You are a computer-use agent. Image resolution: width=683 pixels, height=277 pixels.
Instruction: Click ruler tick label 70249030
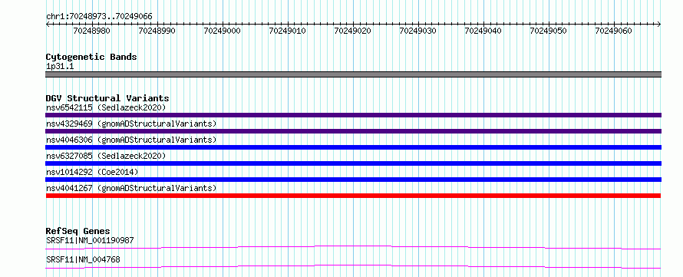click(418, 31)
